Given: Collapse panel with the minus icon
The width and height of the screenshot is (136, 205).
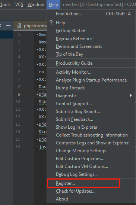Looking at the screenshot, I should coord(8,25).
